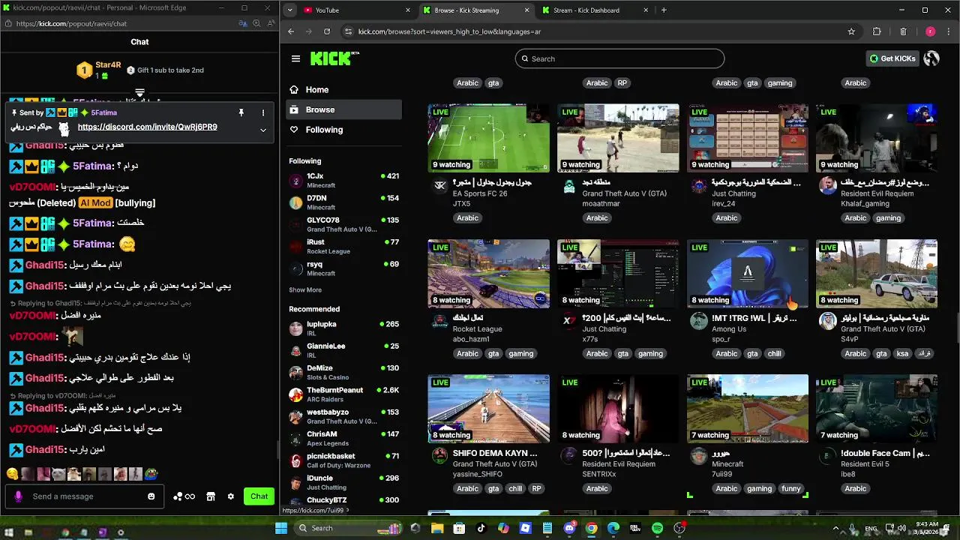This screenshot has width=960, height=540.
Task: Close the YouTube tab
Action: [x=408, y=10]
